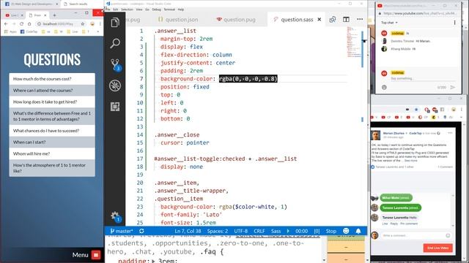469x263 pixels.
Task: Select language mode Sass in status bar
Action: [x=276, y=231]
